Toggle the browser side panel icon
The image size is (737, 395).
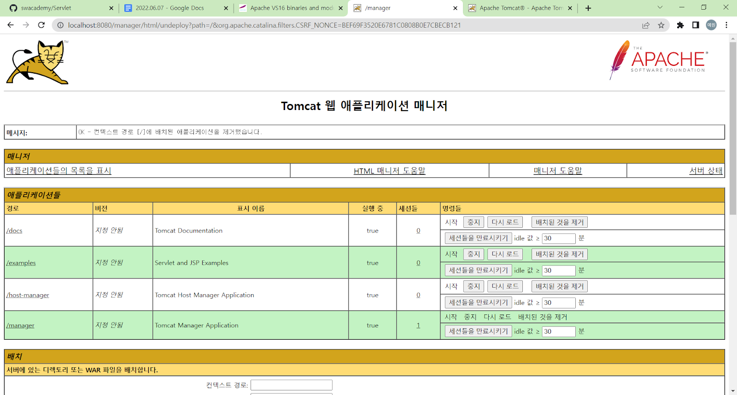click(x=696, y=25)
